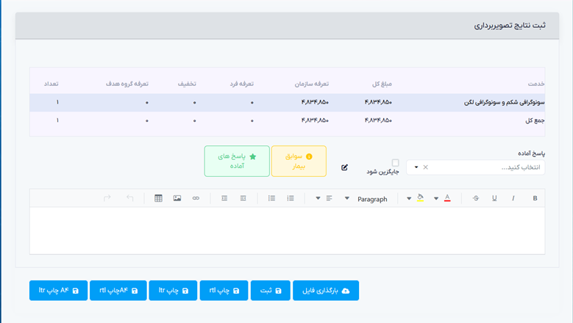The image size is (573, 323).
Task: Apply the red font color icon
Action: [447, 198]
